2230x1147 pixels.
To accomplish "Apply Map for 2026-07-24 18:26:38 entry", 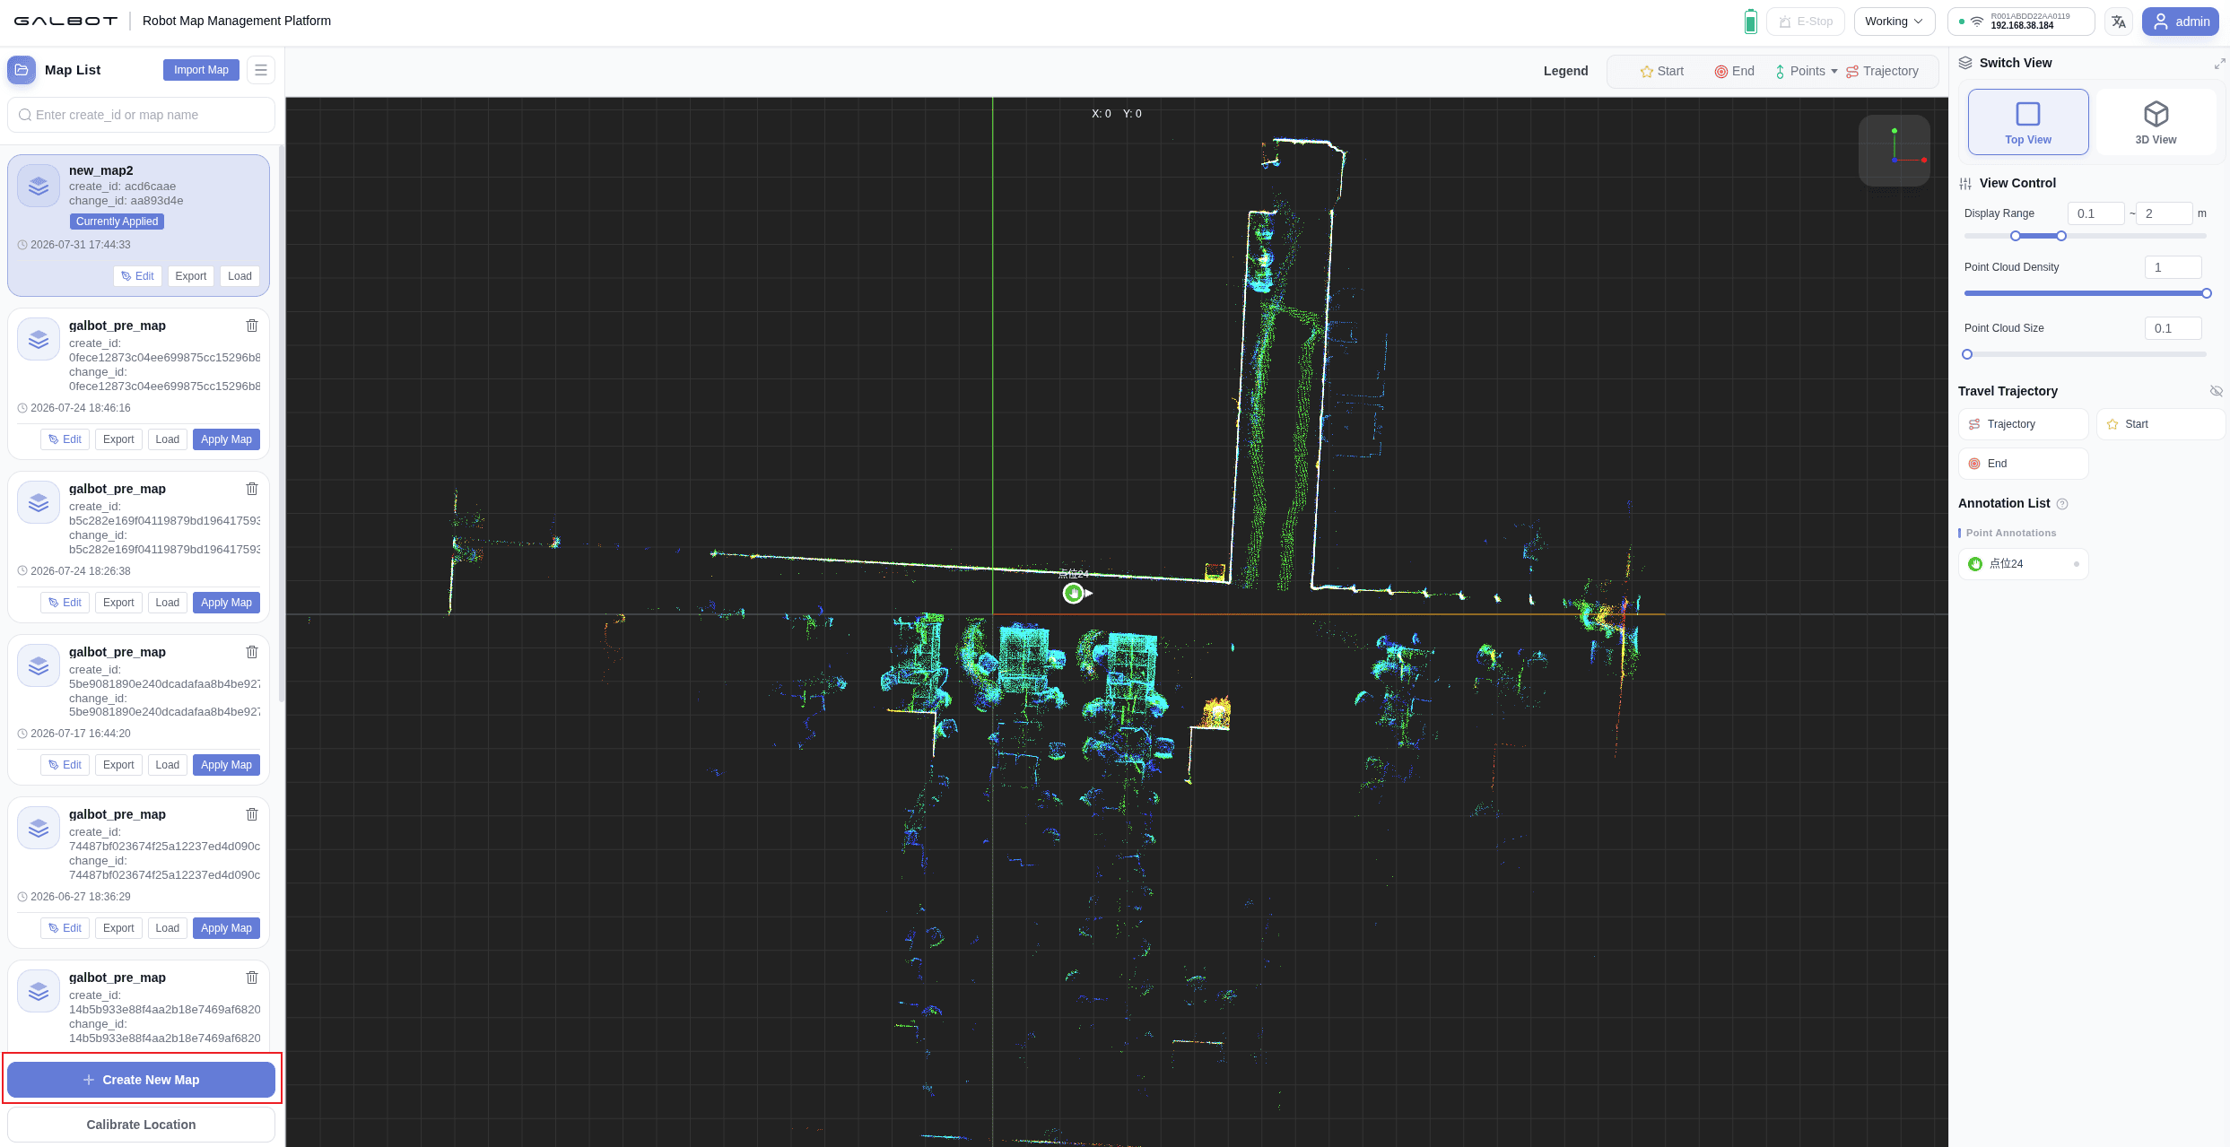I will point(226,603).
